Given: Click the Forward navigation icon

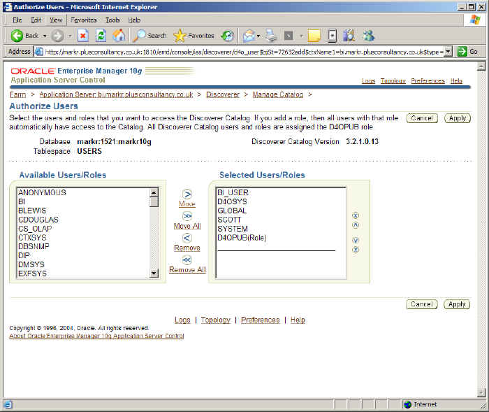Looking at the screenshot, I should tap(57, 36).
